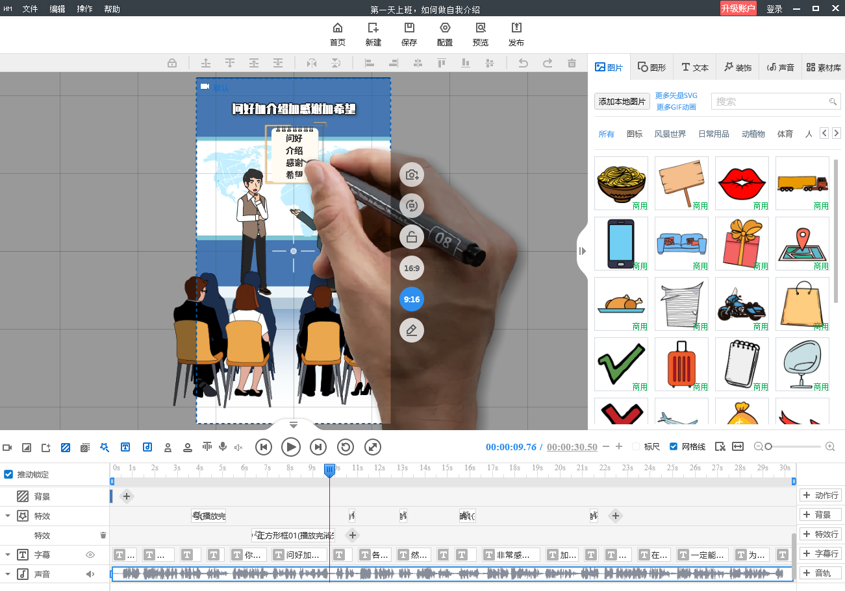
Task: Toggle the mute icon in timeline toolbar
Action: [x=238, y=447]
